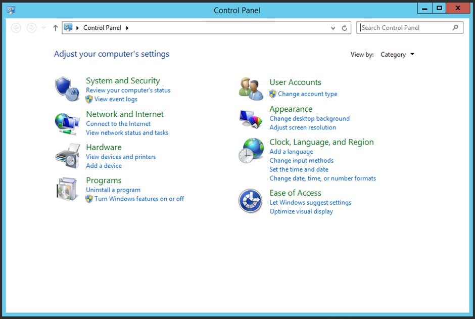Click Change account type link

coord(307,94)
